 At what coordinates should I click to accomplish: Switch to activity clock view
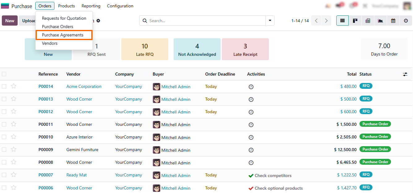tap(406, 21)
